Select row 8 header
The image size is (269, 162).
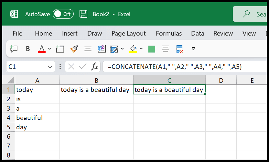(9, 155)
